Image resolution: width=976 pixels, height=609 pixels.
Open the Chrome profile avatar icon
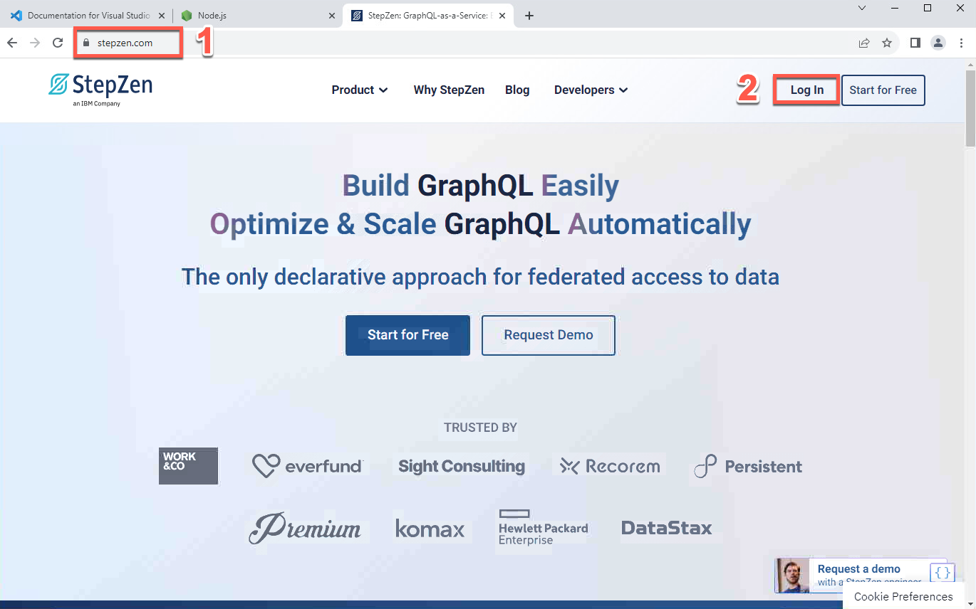938,43
